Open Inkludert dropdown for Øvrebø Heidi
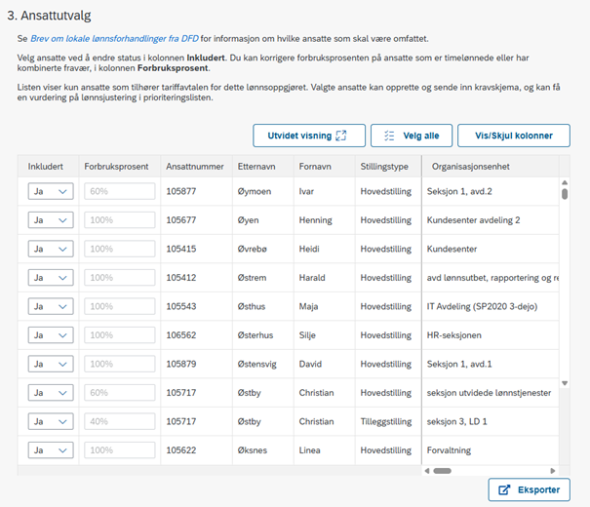The height and width of the screenshot is (507, 590). pyautogui.click(x=51, y=249)
